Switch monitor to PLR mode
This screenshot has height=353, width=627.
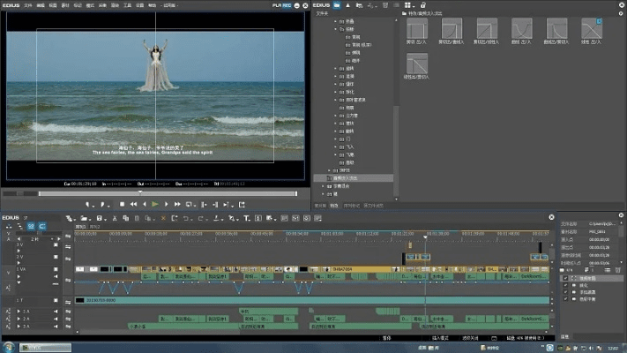pyautogui.click(x=275, y=5)
